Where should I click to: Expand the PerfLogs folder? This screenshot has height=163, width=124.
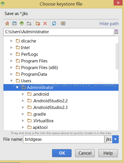(x=12, y=54)
